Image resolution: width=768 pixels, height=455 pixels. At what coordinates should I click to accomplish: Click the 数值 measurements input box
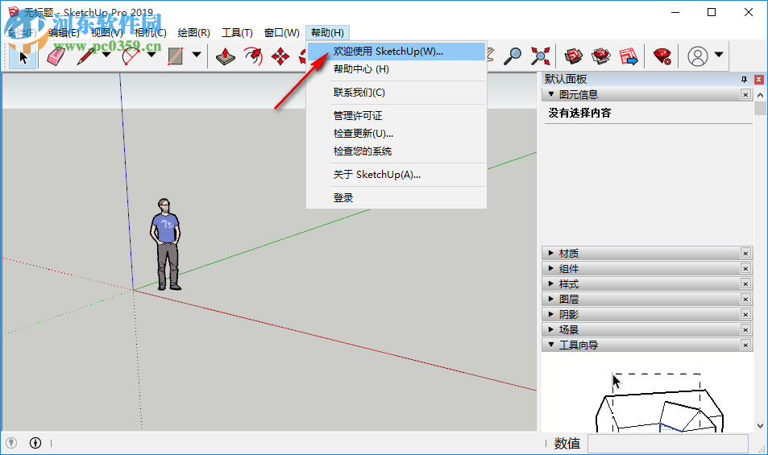coord(667,444)
